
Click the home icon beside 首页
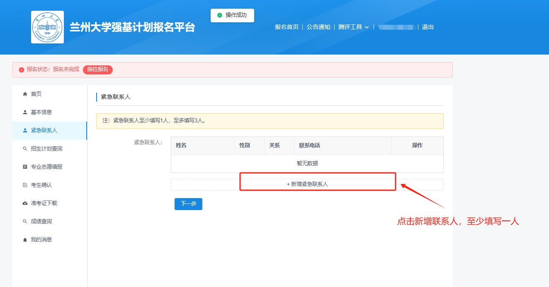(x=25, y=94)
